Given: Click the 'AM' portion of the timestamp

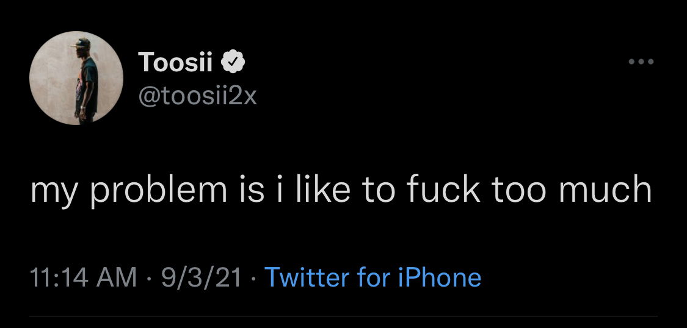Looking at the screenshot, I should 117,278.
